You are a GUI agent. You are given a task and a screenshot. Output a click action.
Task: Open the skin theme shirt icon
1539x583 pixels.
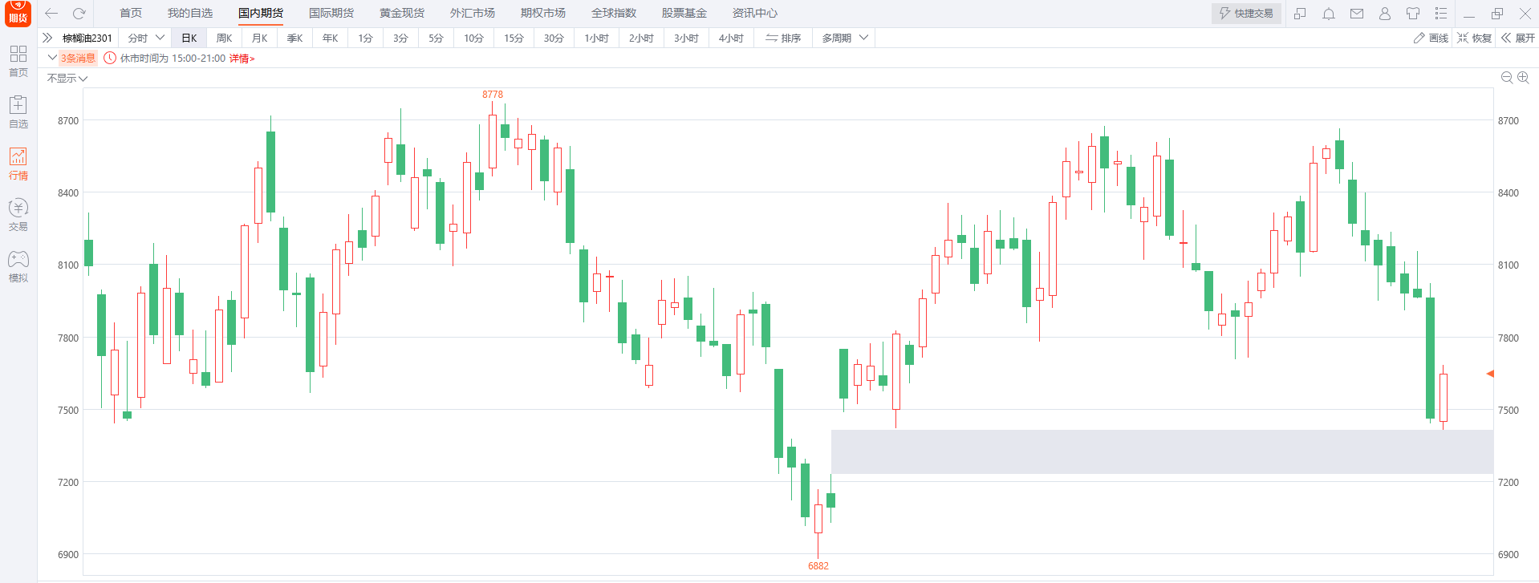coord(1413,14)
